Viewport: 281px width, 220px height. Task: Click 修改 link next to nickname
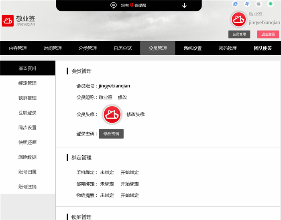pos(122,97)
